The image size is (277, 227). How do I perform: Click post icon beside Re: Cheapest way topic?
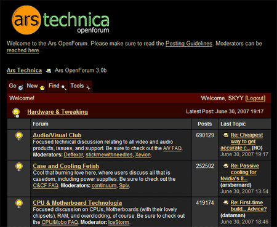226,135
